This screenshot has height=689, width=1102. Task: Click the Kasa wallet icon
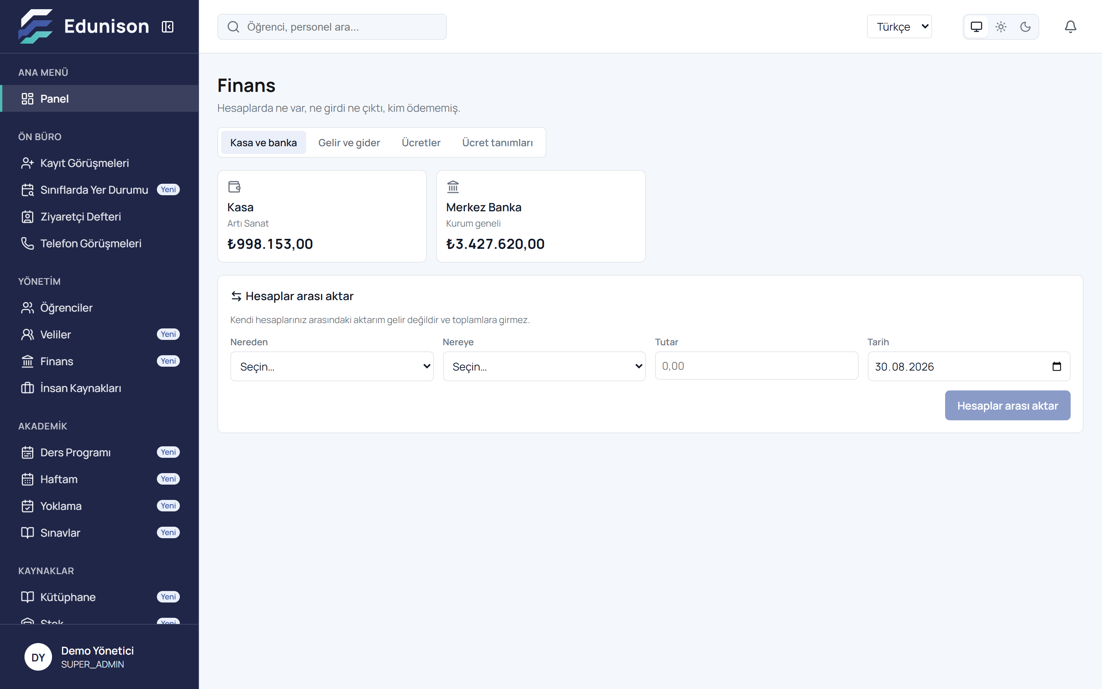click(x=235, y=187)
